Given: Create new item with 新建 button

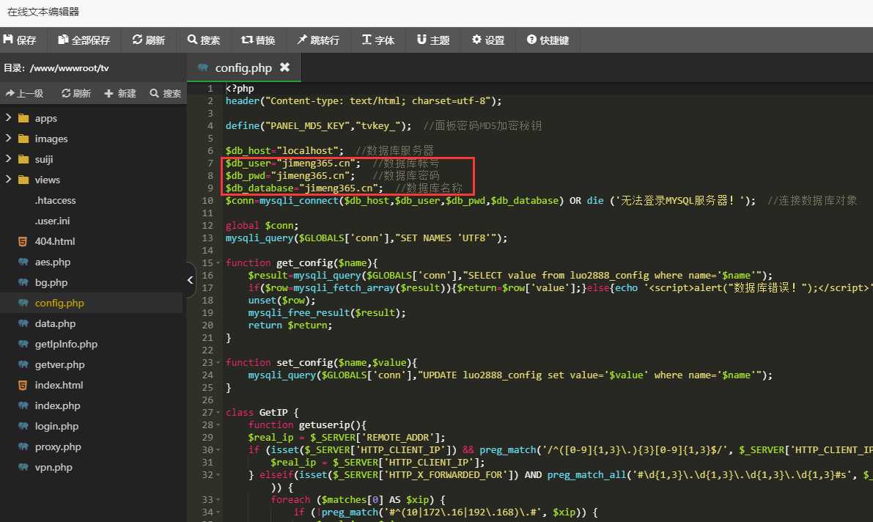Looking at the screenshot, I should tap(120, 93).
